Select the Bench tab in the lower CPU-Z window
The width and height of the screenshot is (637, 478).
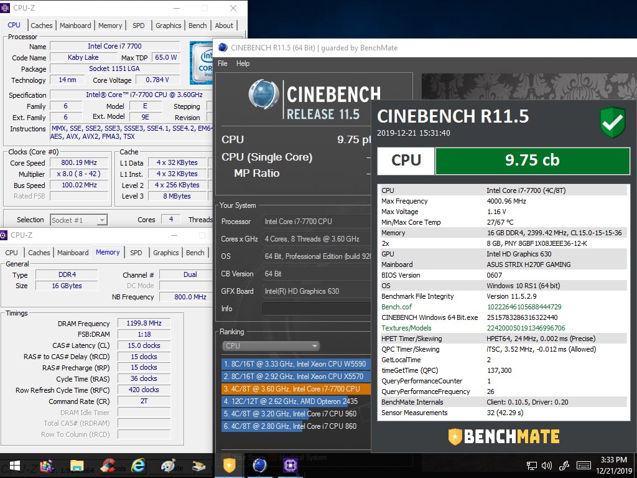click(195, 253)
